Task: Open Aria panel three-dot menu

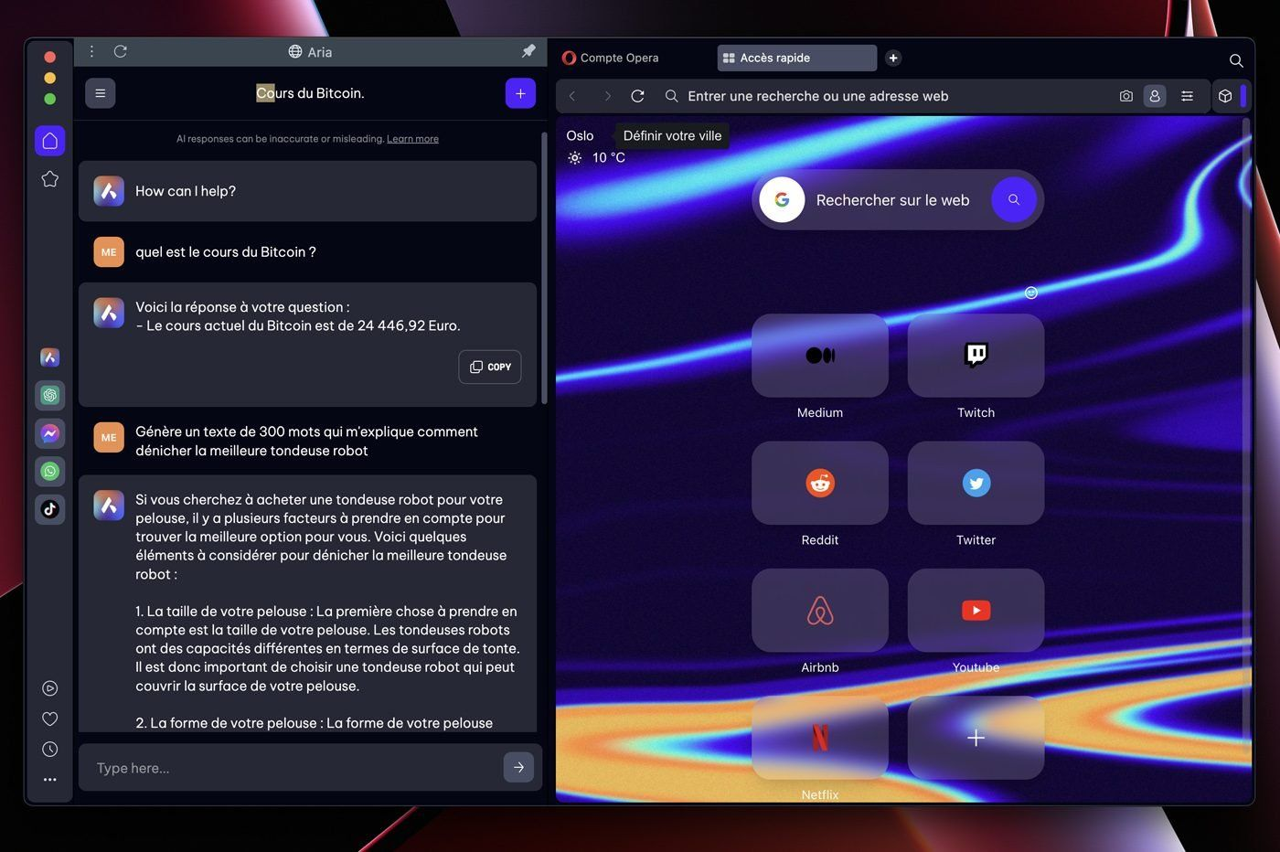Action: coord(91,51)
